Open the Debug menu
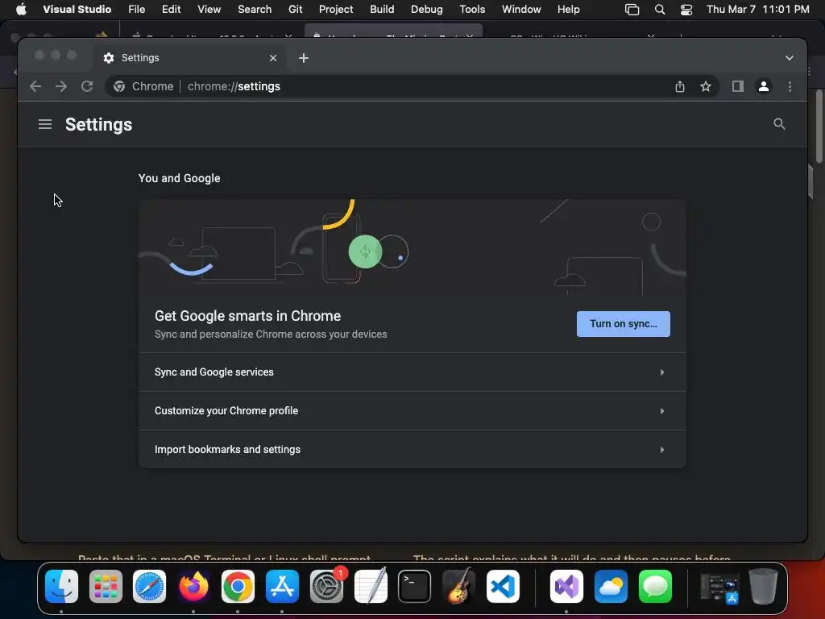Screen dimensions: 825x619 coord(427,9)
